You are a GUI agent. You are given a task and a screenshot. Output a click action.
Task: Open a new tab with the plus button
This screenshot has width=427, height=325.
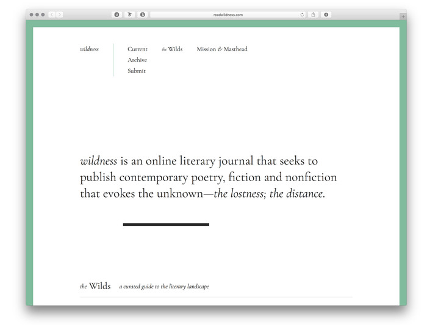pos(403,16)
